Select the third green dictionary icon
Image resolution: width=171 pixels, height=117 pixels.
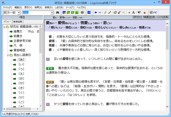tap(73, 12)
